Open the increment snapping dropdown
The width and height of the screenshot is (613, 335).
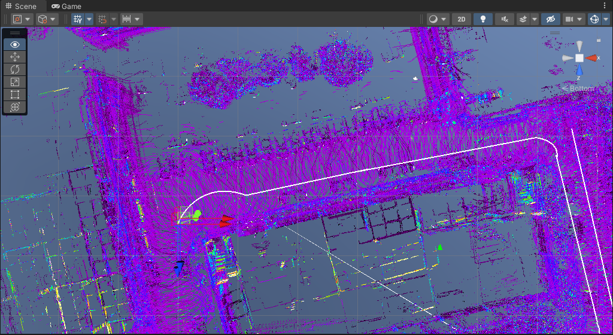[131, 19]
